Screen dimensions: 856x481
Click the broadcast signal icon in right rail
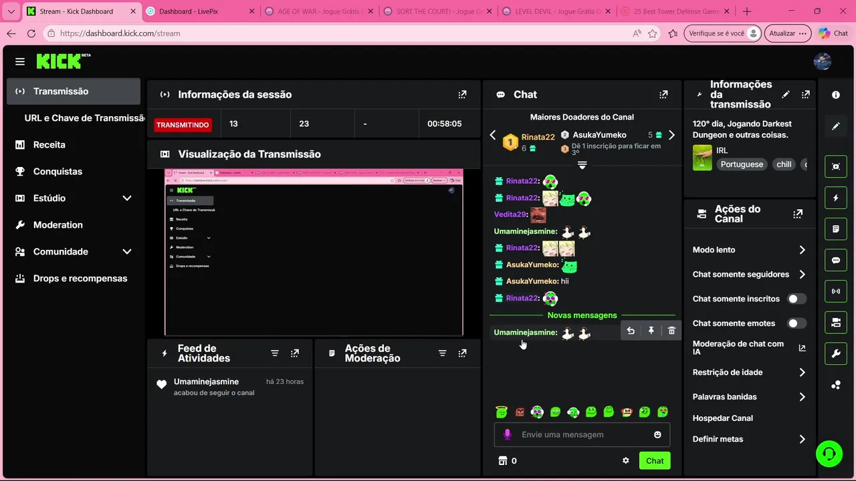pyautogui.click(x=836, y=291)
